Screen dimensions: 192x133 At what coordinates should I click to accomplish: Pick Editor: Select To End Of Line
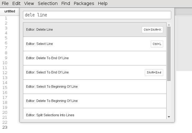[x=95, y=73]
